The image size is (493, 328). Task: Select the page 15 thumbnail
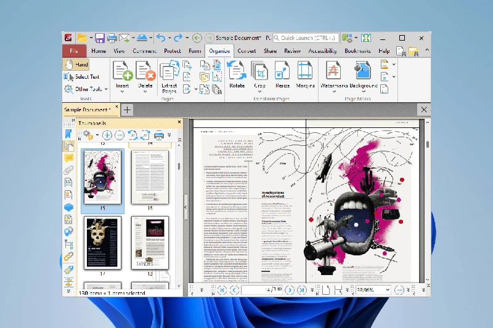[x=102, y=177]
